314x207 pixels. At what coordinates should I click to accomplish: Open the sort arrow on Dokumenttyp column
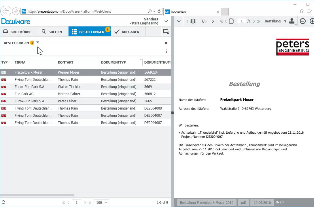141,60
